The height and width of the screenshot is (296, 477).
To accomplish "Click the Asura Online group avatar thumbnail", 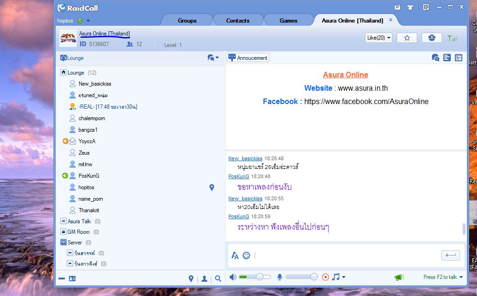I will (68, 38).
